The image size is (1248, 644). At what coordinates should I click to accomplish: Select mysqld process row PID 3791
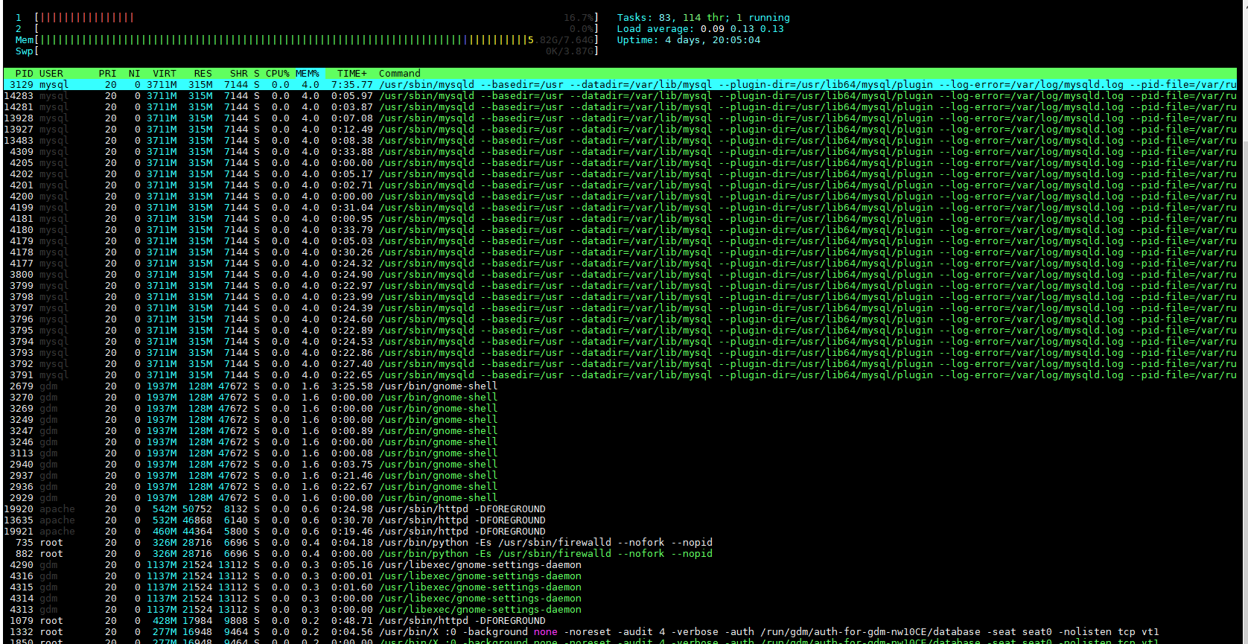pos(620,375)
